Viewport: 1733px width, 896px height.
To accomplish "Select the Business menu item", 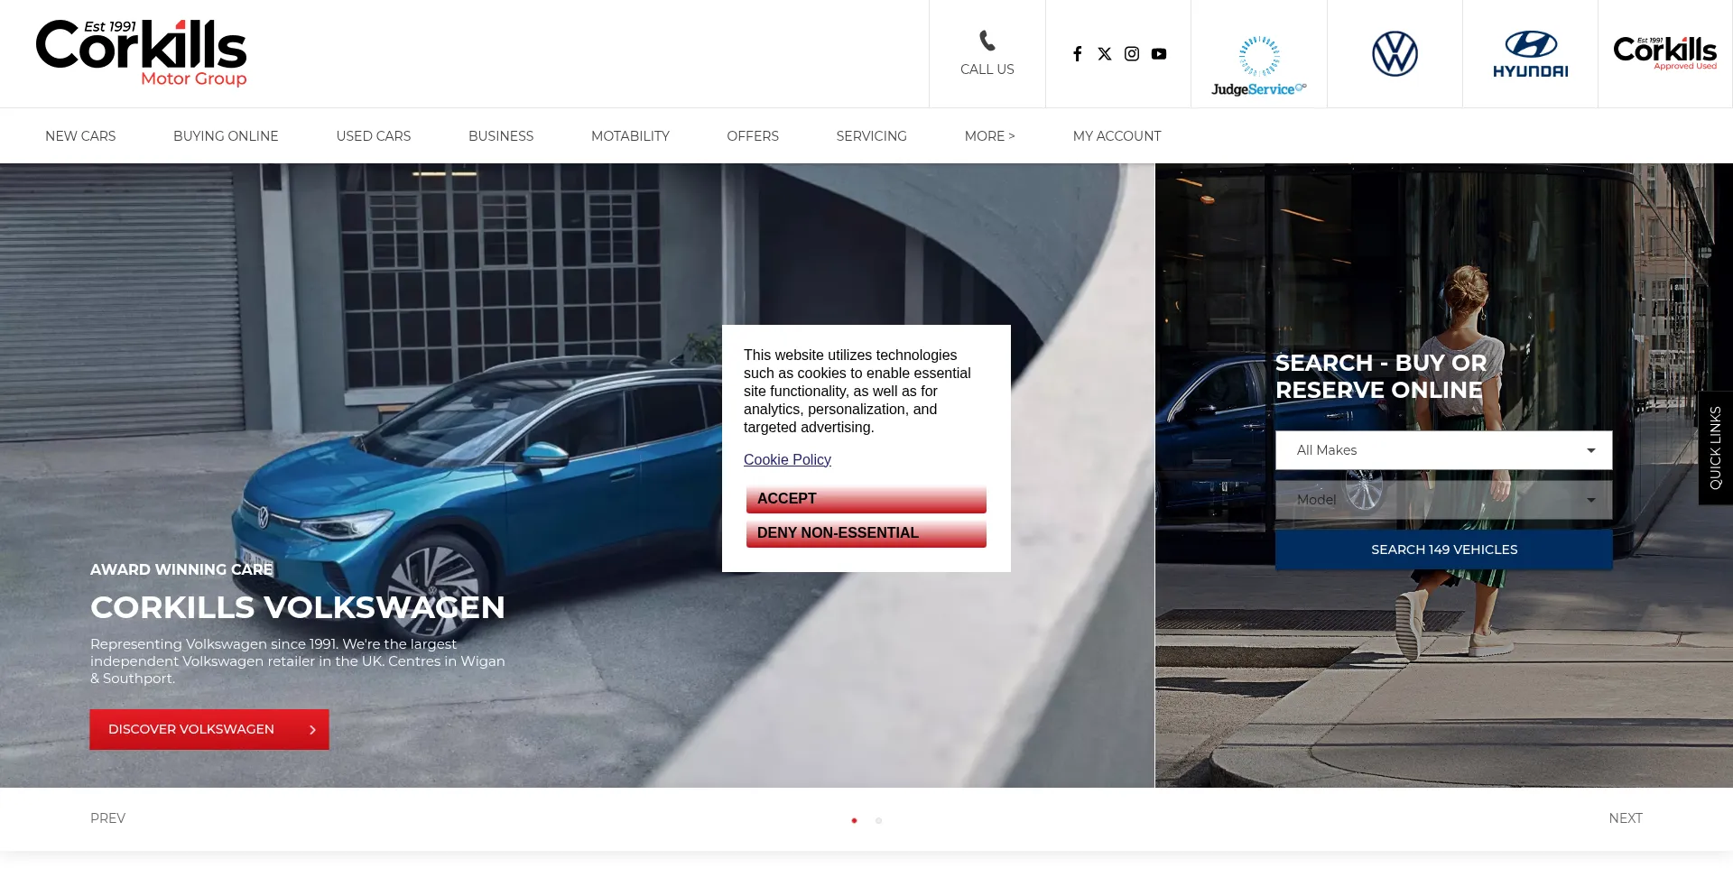I will click(501, 136).
